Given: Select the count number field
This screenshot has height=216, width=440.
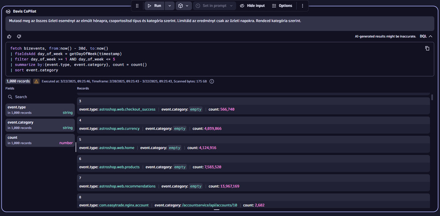Looking at the screenshot, I should [x=40, y=140].
